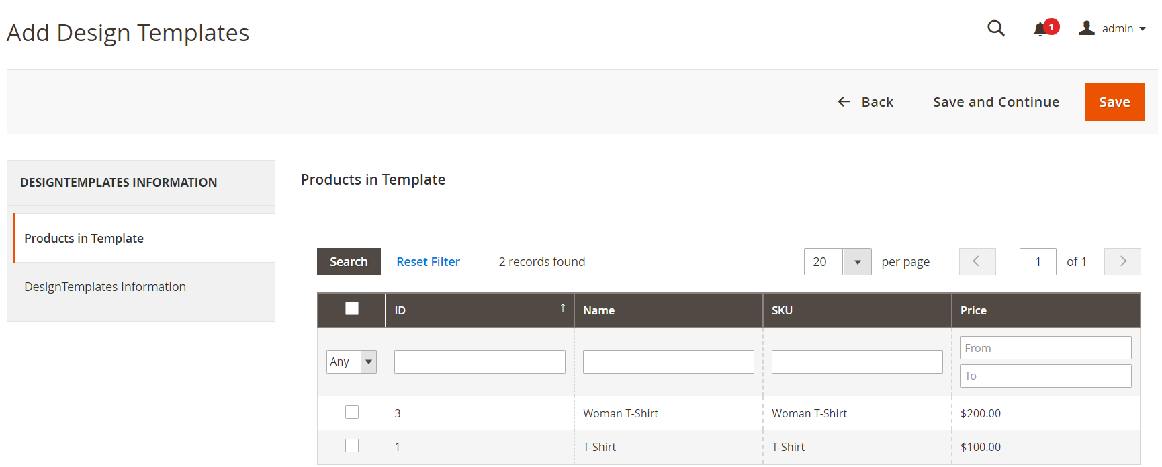Check the Woman T-Shirt row checkbox
This screenshot has height=467, width=1162.
(351, 412)
